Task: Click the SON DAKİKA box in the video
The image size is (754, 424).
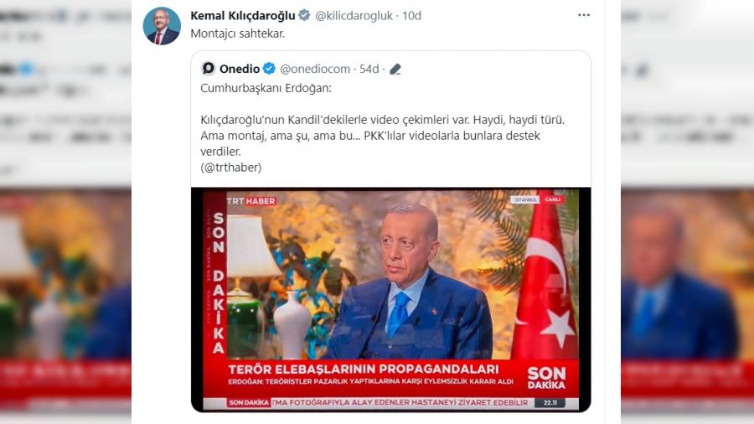Action: coord(547,378)
